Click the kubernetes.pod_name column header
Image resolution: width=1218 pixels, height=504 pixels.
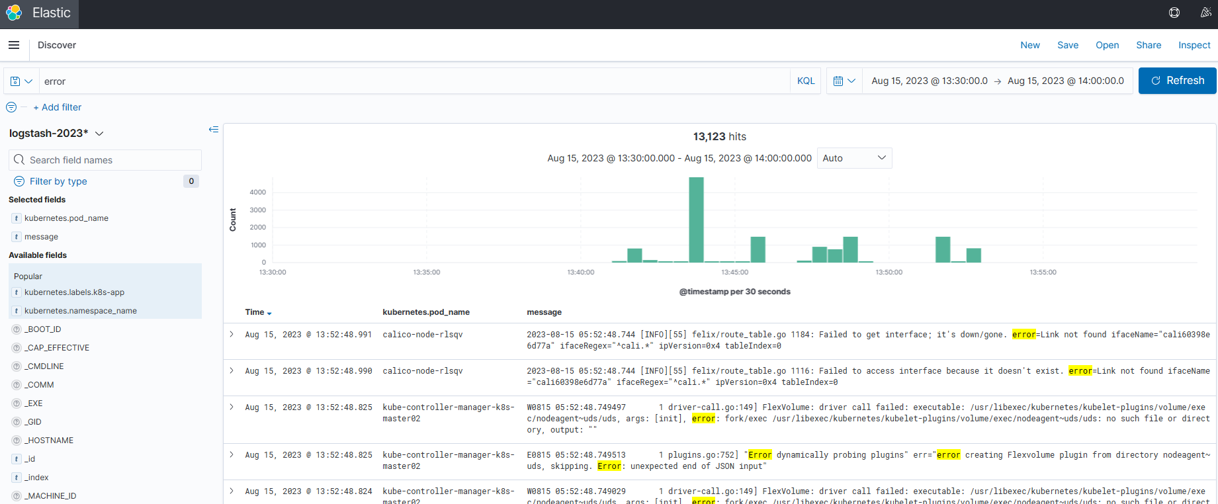(x=426, y=312)
